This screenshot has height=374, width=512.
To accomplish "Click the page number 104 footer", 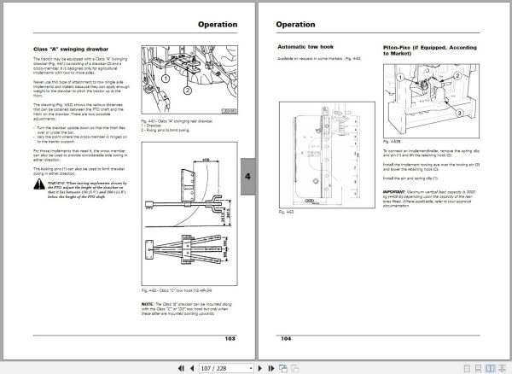I will [x=286, y=339].
